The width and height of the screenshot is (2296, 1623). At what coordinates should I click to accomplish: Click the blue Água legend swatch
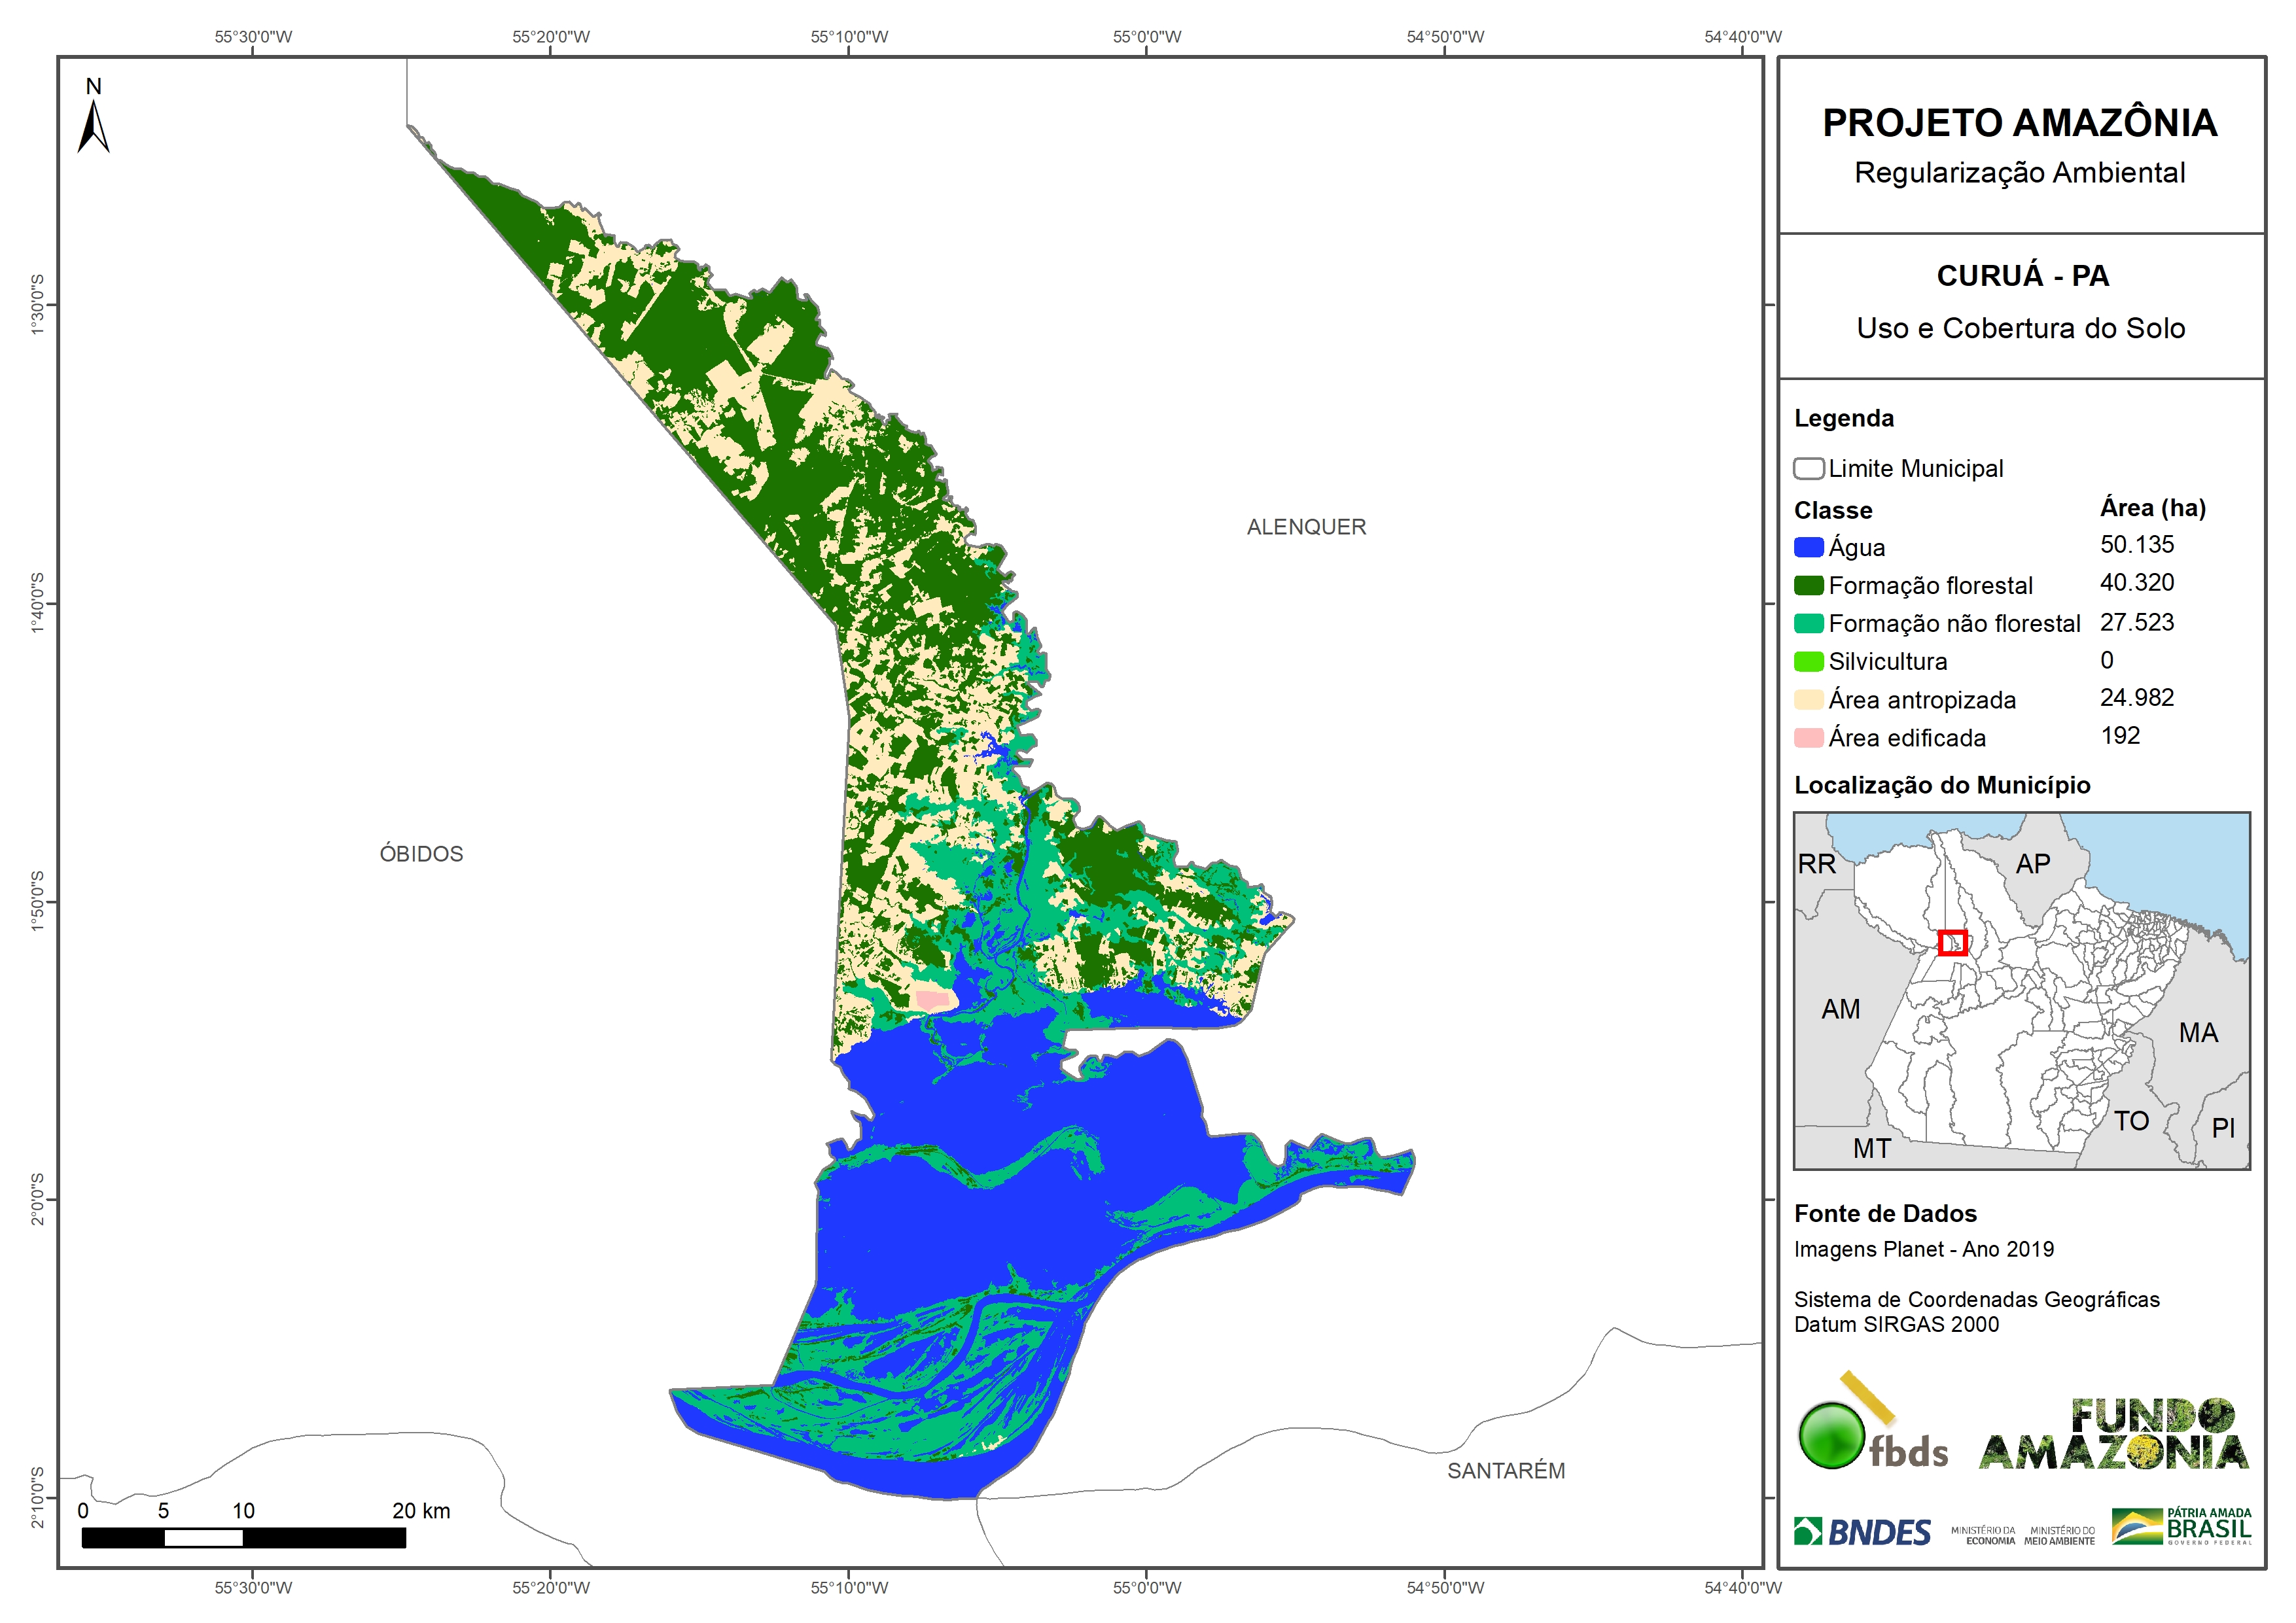coord(1808,548)
